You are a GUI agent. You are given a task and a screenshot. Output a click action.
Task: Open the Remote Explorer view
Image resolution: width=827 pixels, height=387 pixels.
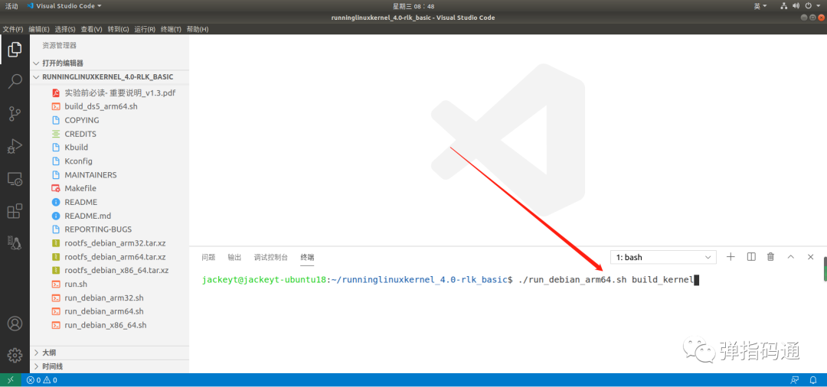[x=15, y=179]
